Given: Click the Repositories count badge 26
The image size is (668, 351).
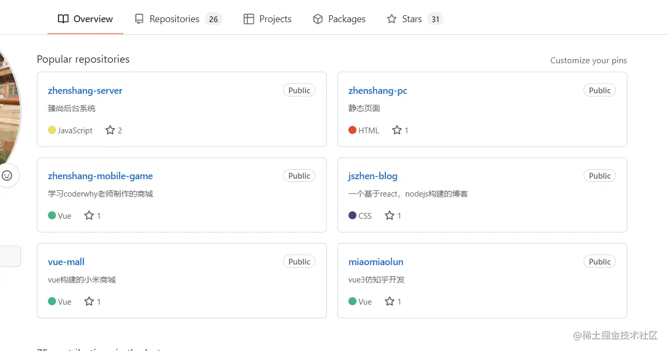Looking at the screenshot, I should coord(214,19).
